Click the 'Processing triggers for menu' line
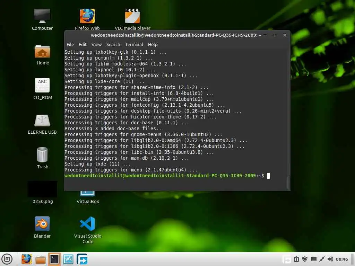The image size is (355, 266). 131,170
